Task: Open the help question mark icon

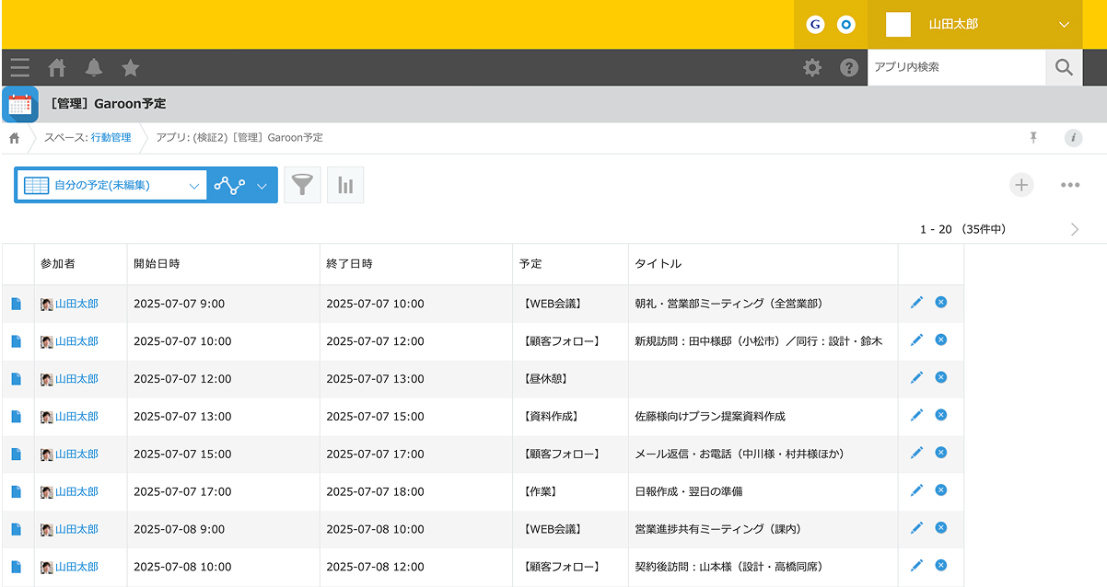Action: pos(849,67)
